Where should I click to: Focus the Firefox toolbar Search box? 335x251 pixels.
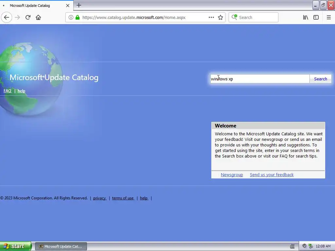(x=254, y=18)
